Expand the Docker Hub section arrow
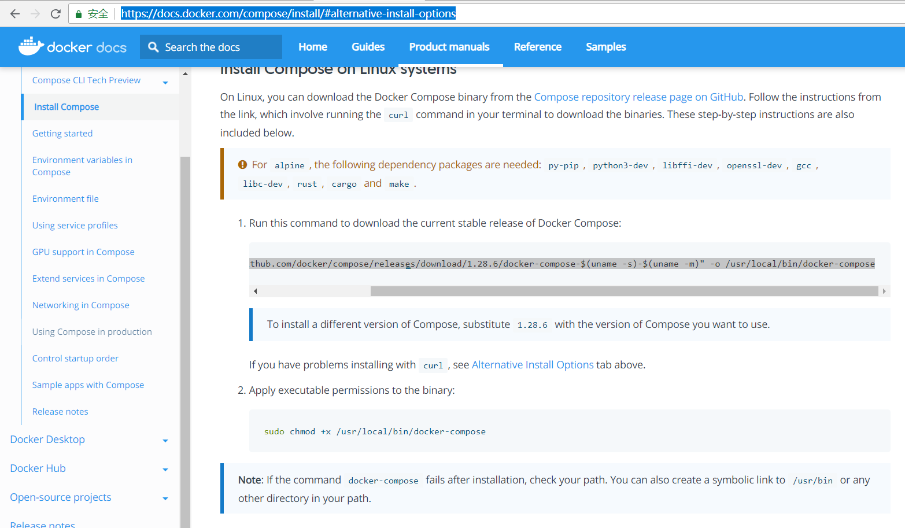This screenshot has height=528, width=905. (x=165, y=470)
